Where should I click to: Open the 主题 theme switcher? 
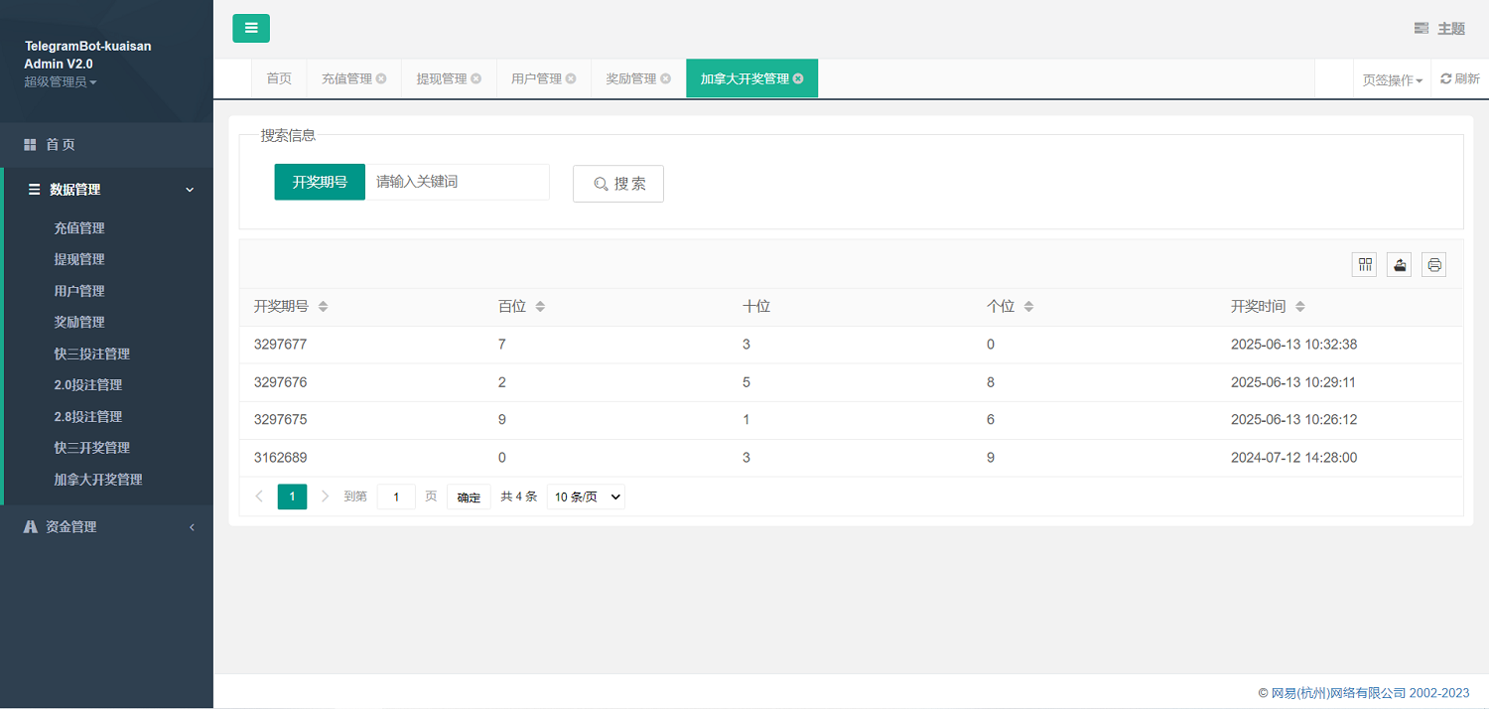coord(1440,28)
